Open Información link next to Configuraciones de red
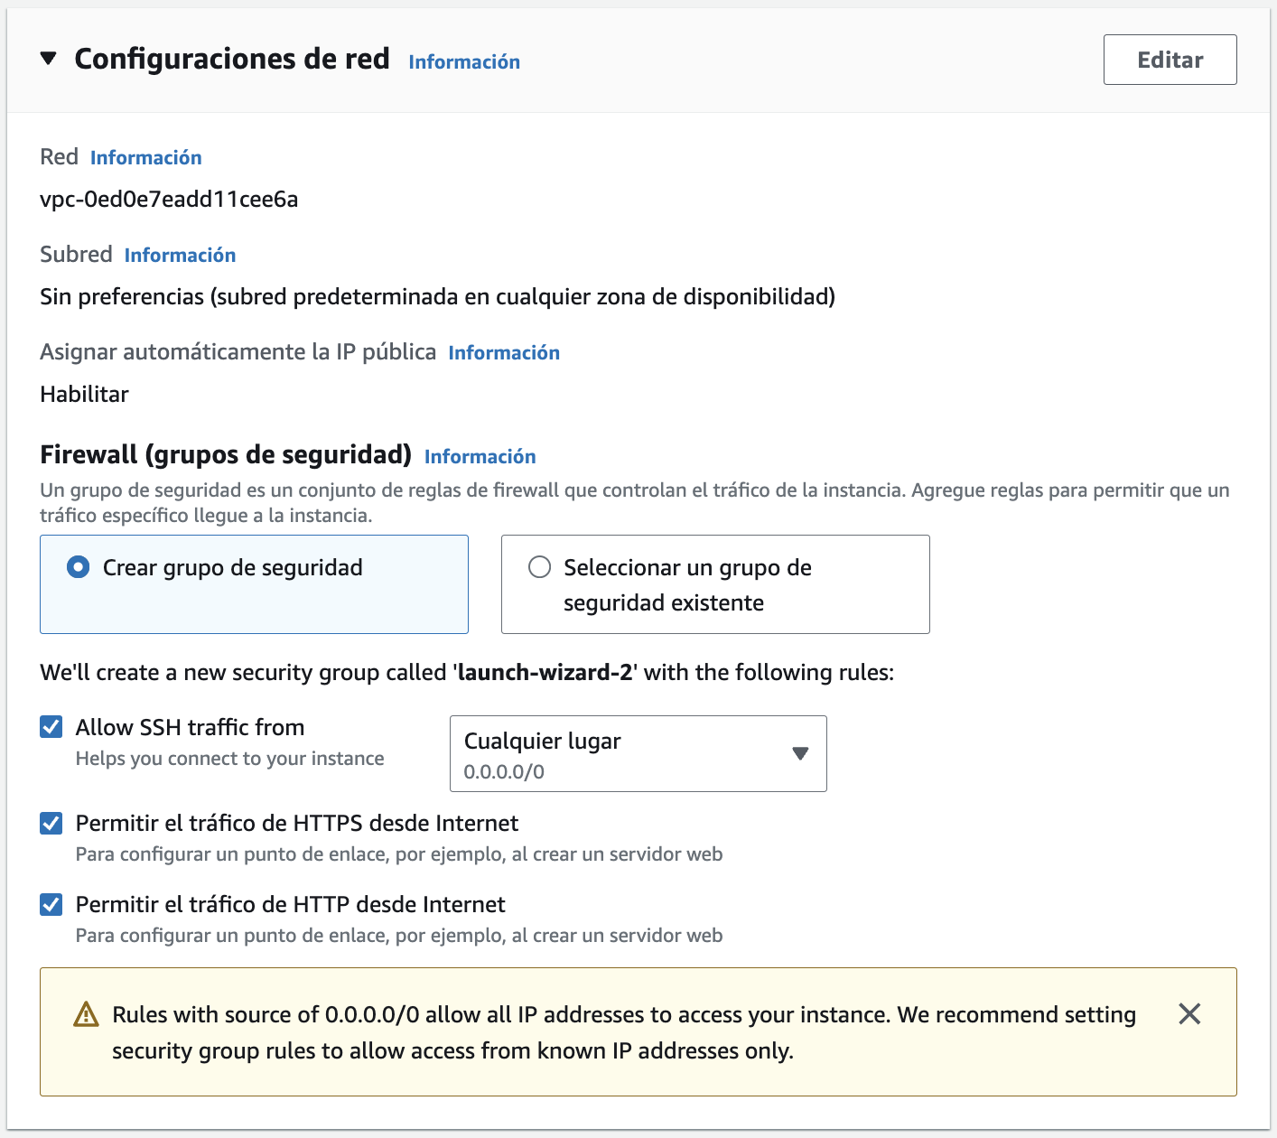 point(464,61)
